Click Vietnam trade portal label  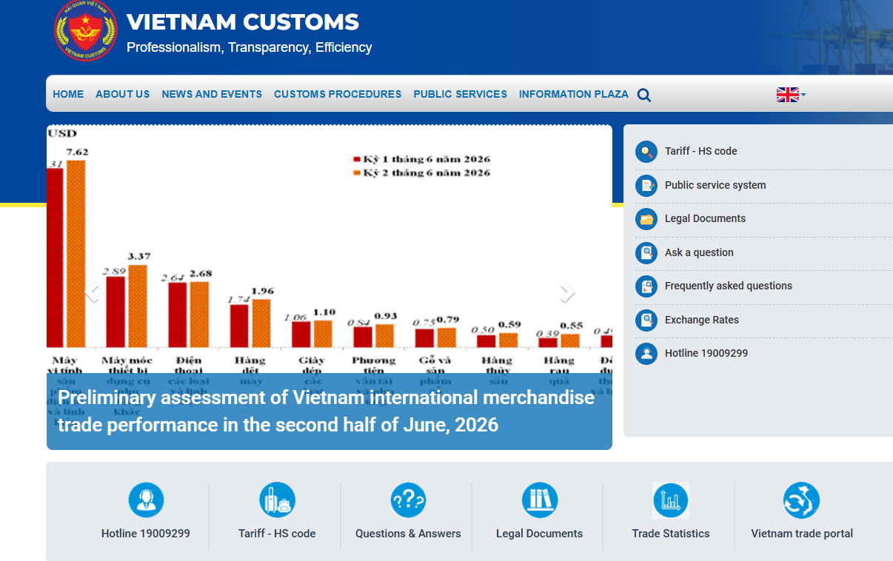[x=802, y=534]
